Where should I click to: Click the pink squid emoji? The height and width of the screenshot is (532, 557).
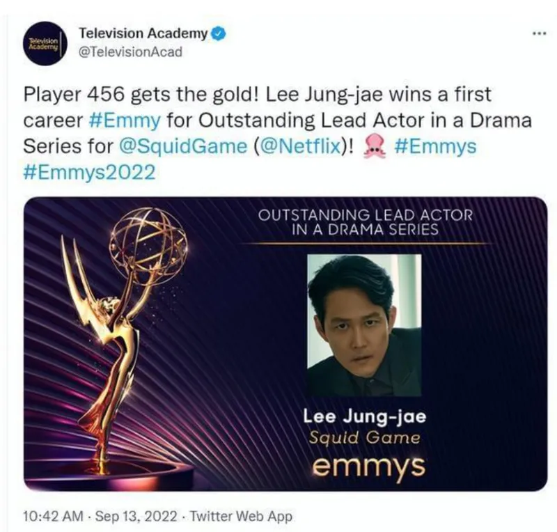coord(375,146)
